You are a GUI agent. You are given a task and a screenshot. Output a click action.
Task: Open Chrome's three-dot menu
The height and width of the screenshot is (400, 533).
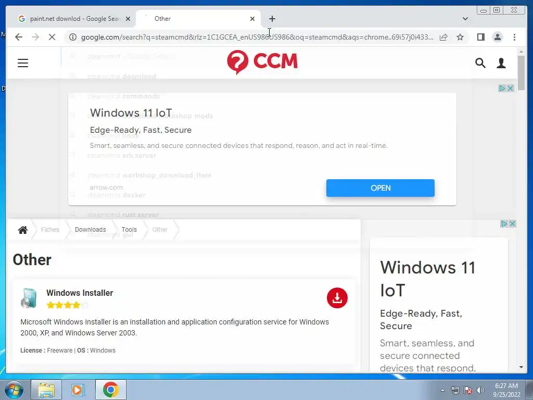tap(514, 37)
